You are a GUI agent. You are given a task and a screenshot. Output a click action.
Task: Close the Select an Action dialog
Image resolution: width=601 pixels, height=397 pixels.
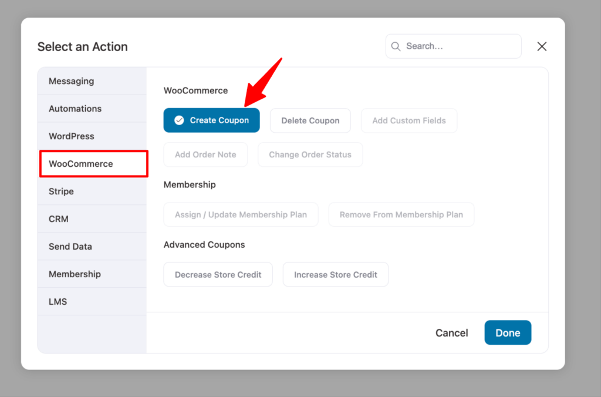click(x=542, y=46)
